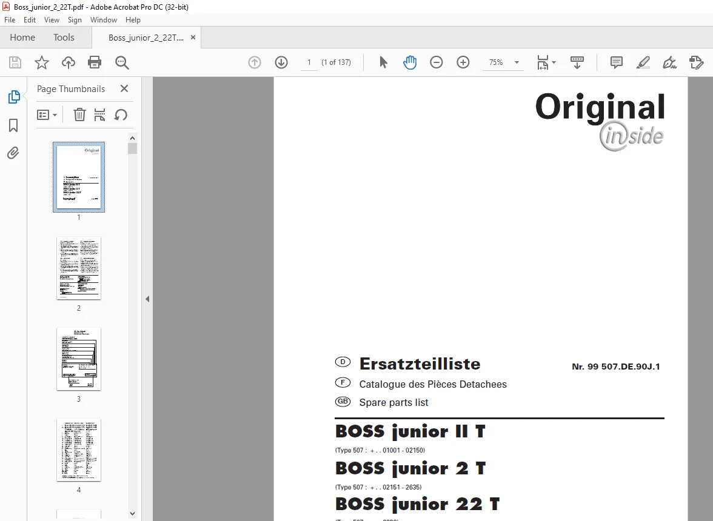713x521 pixels.
Task: Open the 75% zoom level dropdown
Action: (x=517, y=62)
